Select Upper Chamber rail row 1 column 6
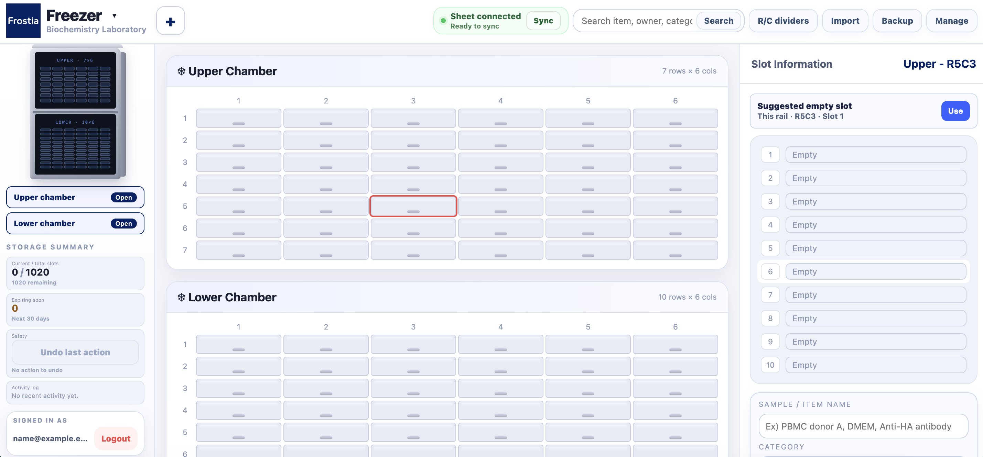 tap(675, 118)
